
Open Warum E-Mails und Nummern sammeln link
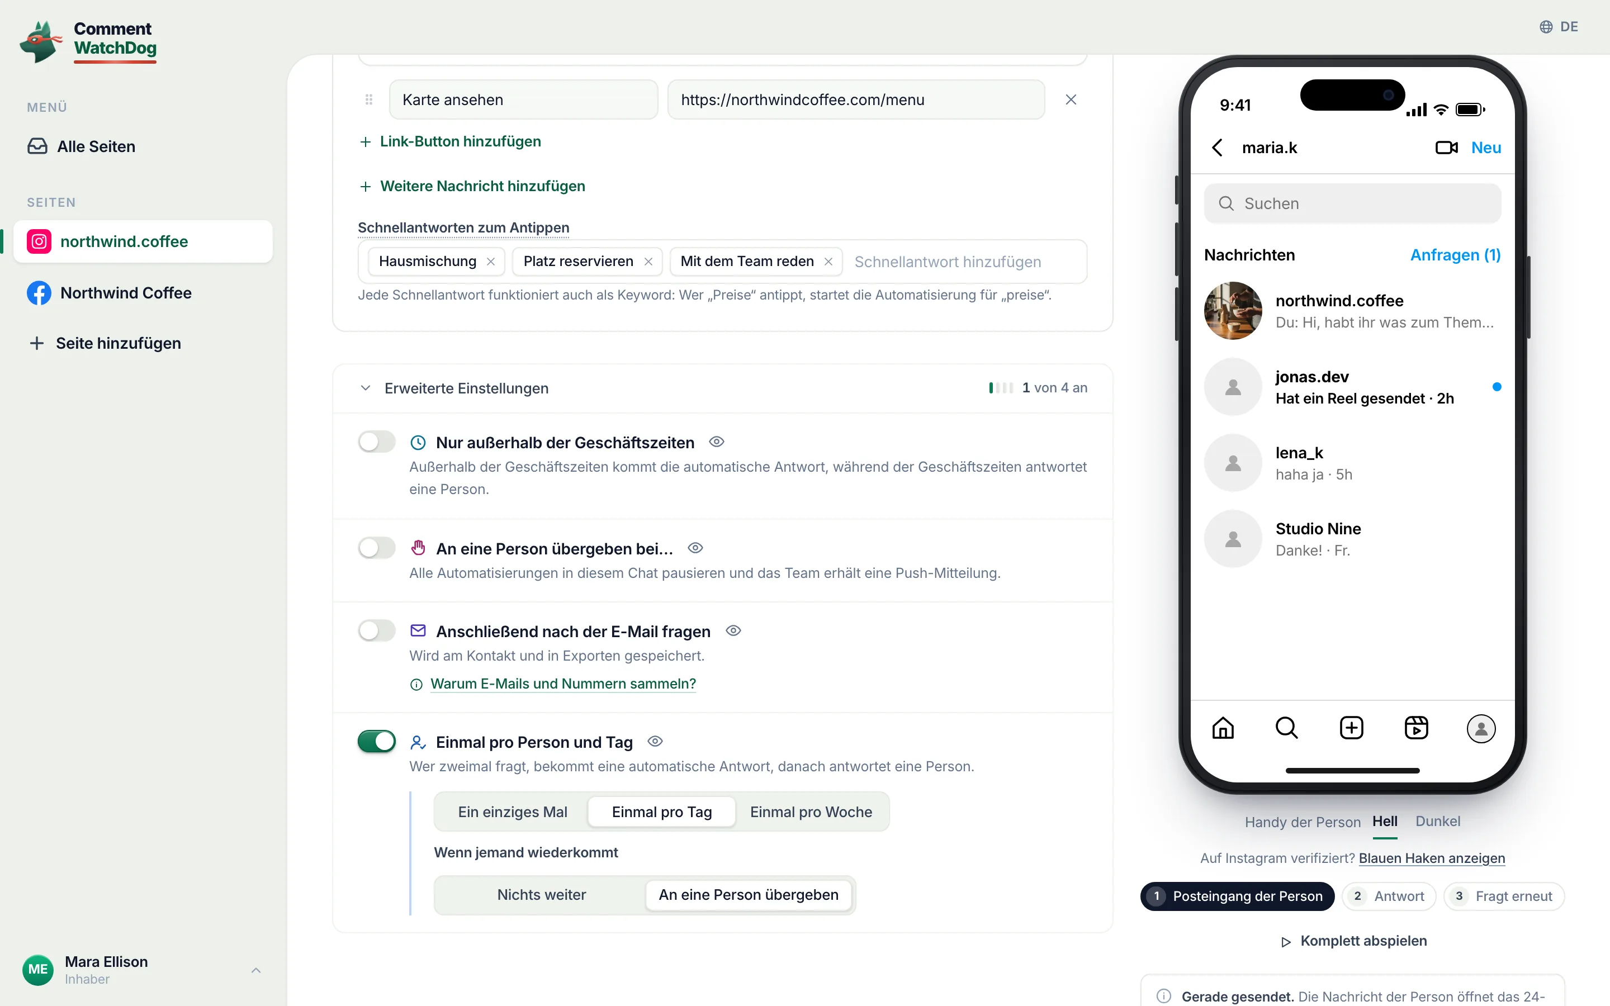[x=563, y=684]
